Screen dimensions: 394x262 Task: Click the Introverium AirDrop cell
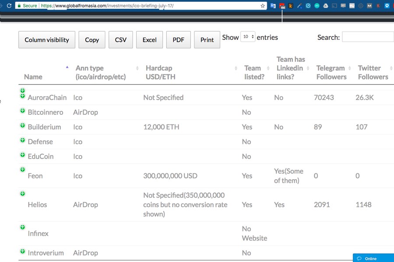tap(85, 253)
